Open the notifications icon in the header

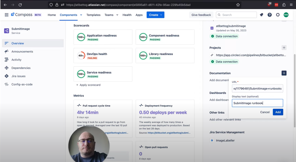[x=261, y=15]
